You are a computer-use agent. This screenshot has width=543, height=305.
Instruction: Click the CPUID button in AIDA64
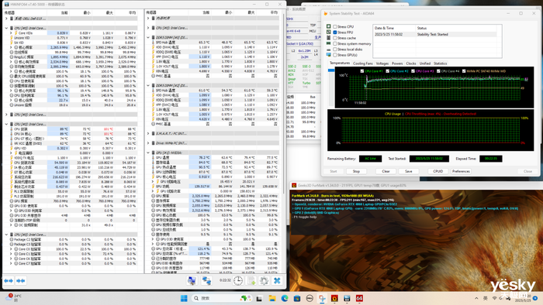click(438, 171)
